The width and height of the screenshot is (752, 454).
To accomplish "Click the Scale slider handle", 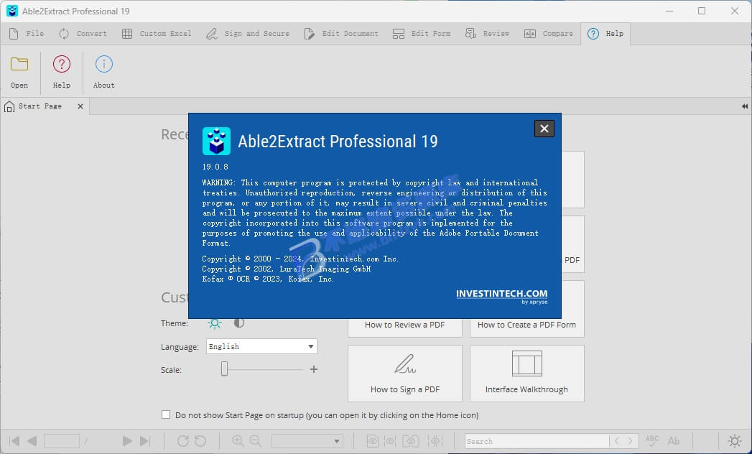I will coord(224,369).
